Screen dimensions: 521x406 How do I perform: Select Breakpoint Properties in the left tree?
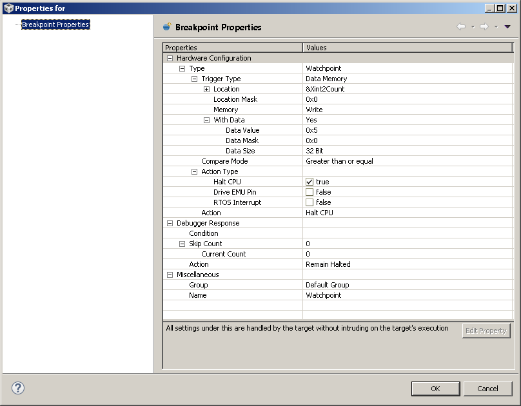(55, 24)
